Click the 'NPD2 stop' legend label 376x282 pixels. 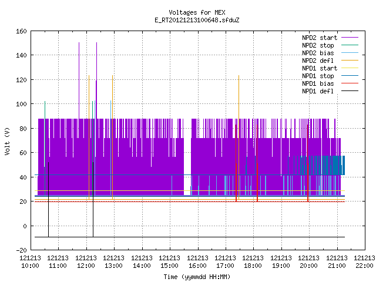point(318,45)
